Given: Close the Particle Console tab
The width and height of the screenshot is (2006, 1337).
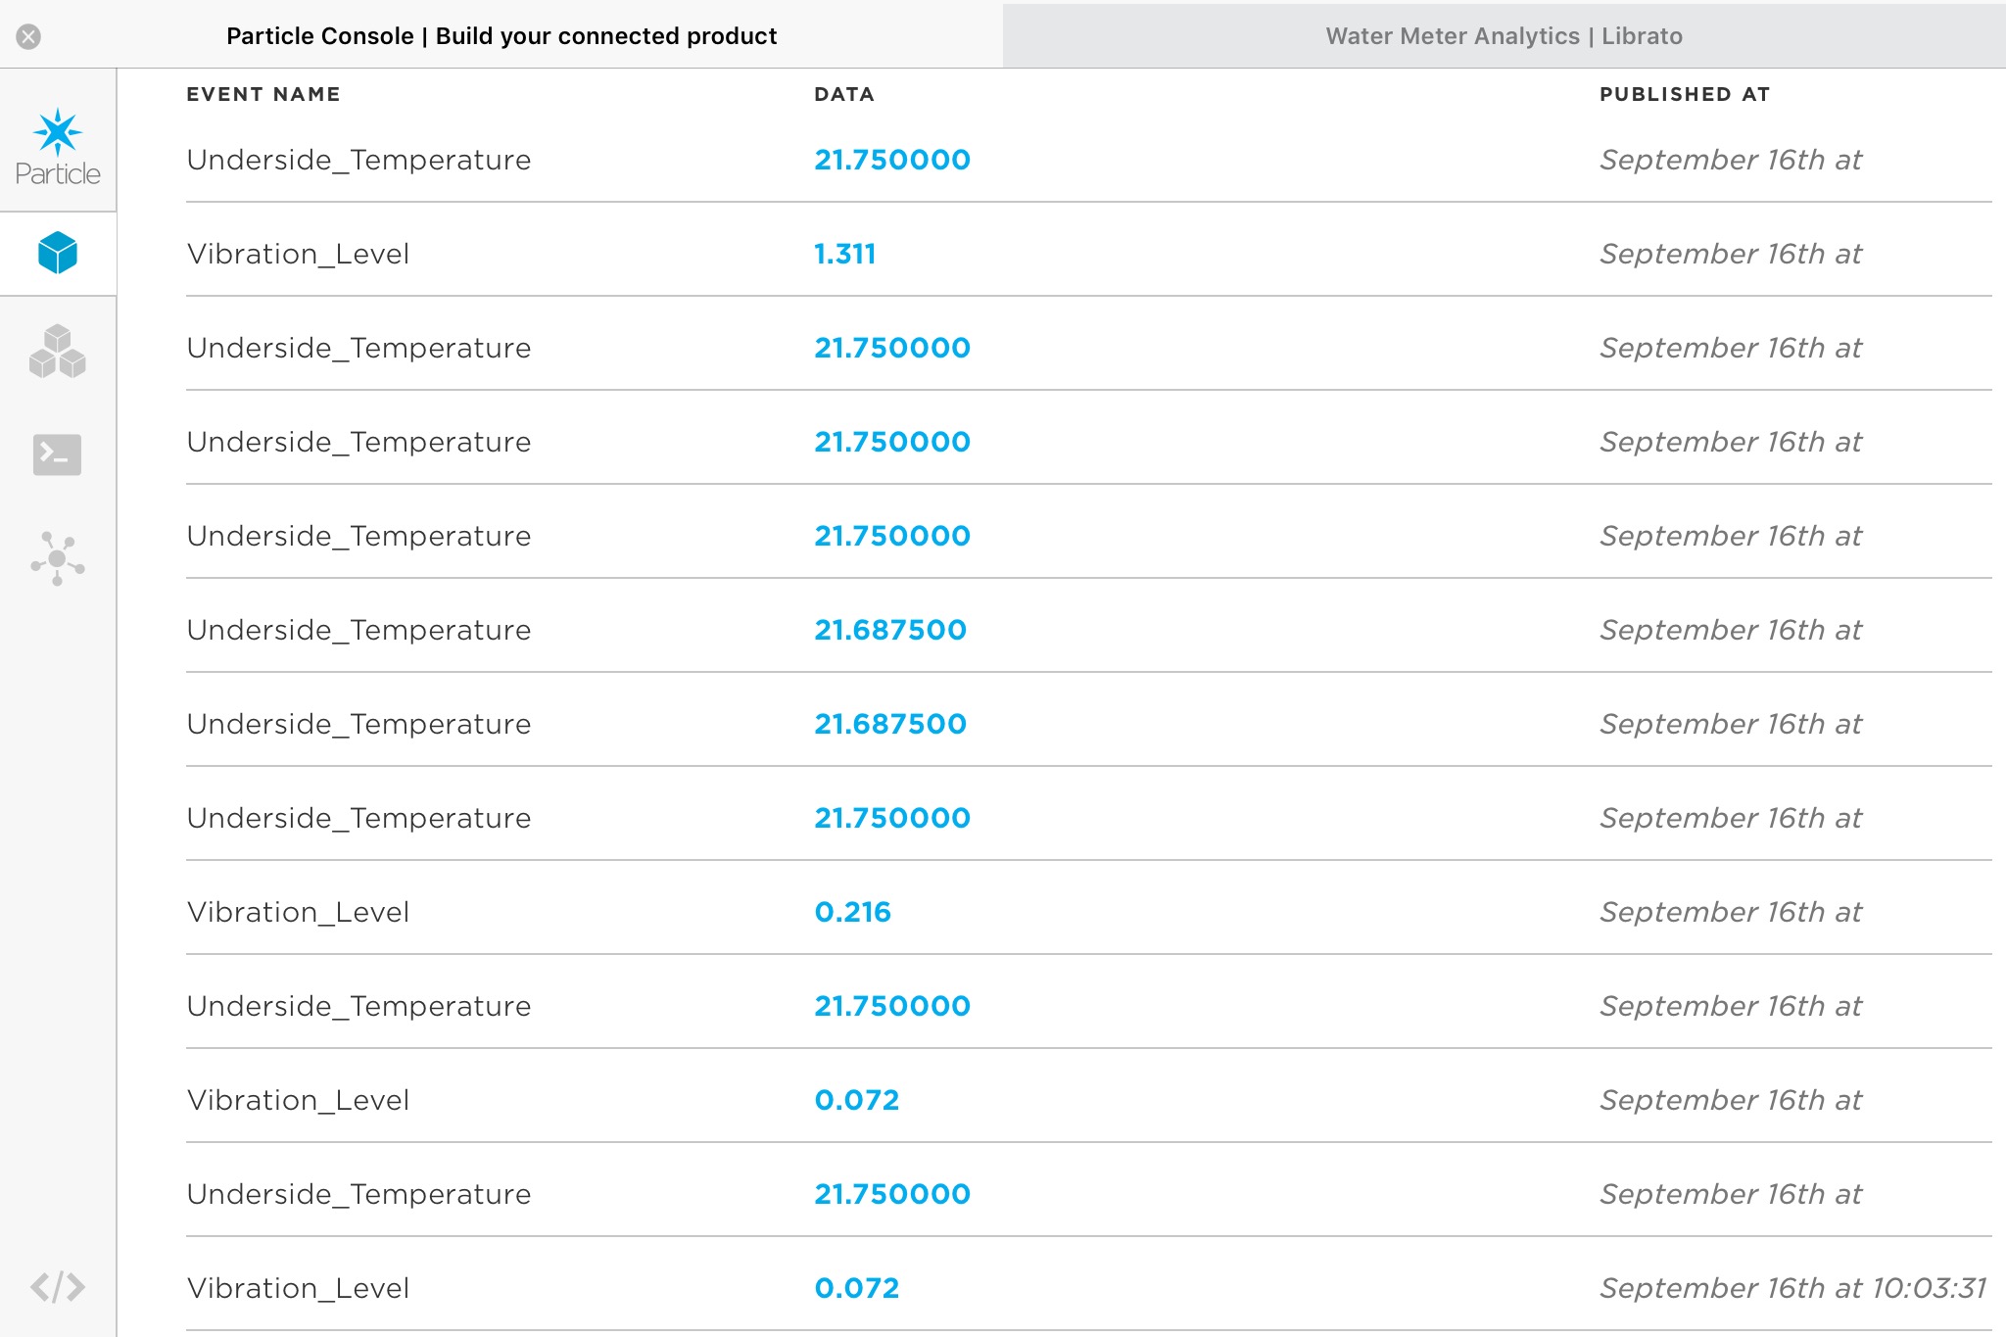Looking at the screenshot, I should pyautogui.click(x=28, y=36).
